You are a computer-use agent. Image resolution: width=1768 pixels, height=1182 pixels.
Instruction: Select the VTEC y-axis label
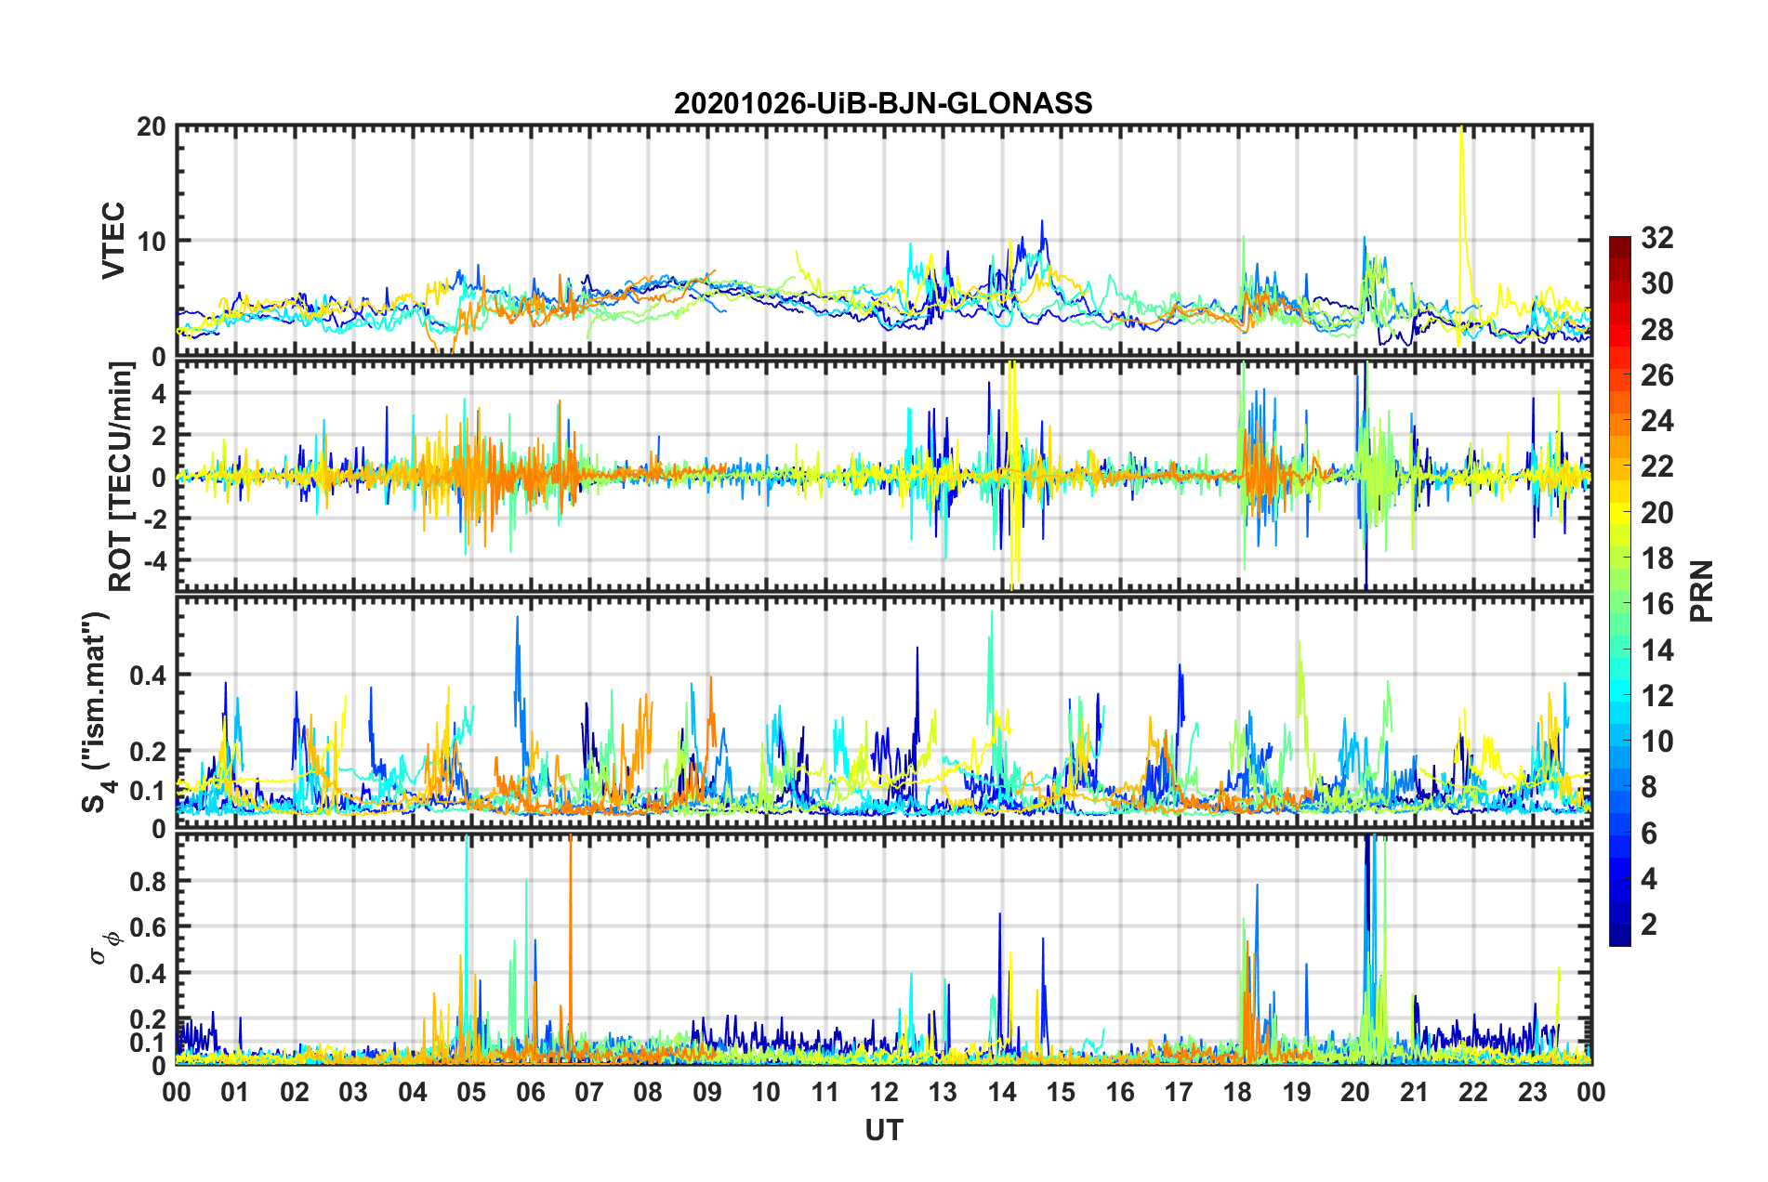pos(113,240)
